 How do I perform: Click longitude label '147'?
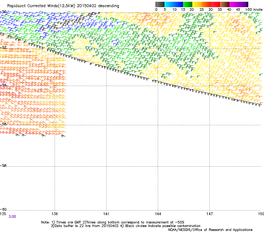(x=209, y=214)
